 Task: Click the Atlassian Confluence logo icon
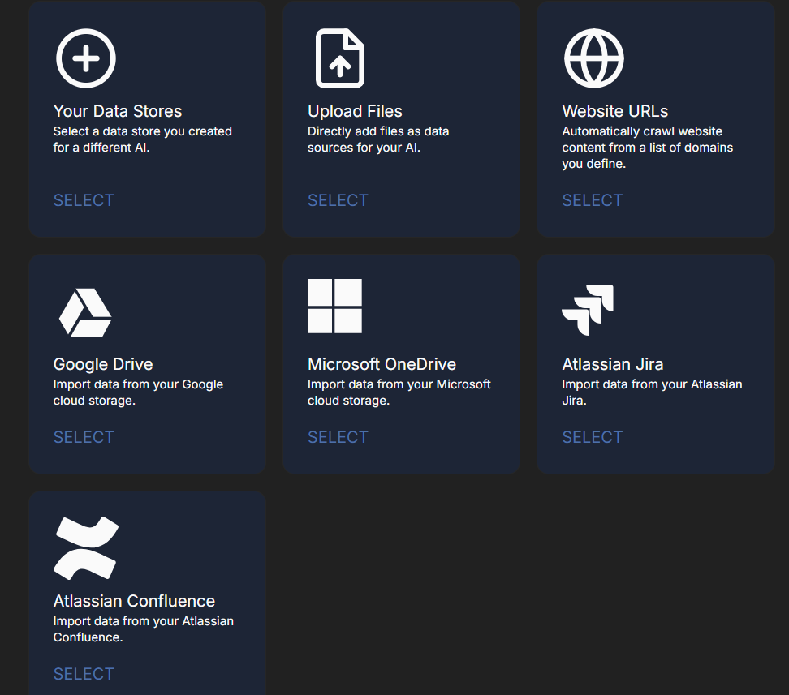[x=86, y=548]
